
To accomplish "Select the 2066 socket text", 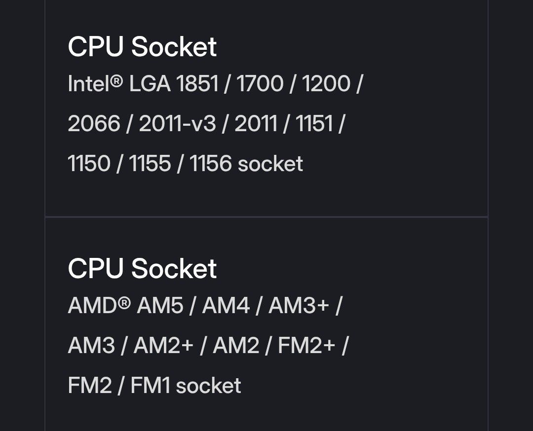I will (x=94, y=123).
